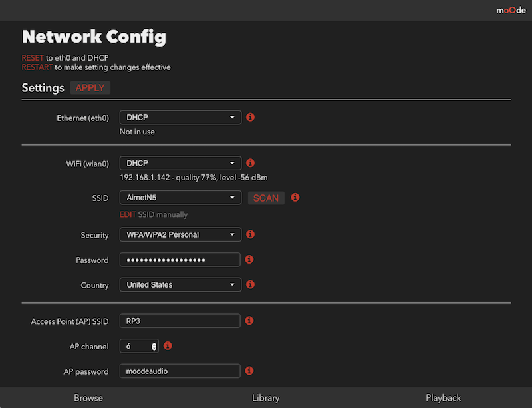Switch to the Browse tab
The image size is (532, 408).
tap(88, 398)
